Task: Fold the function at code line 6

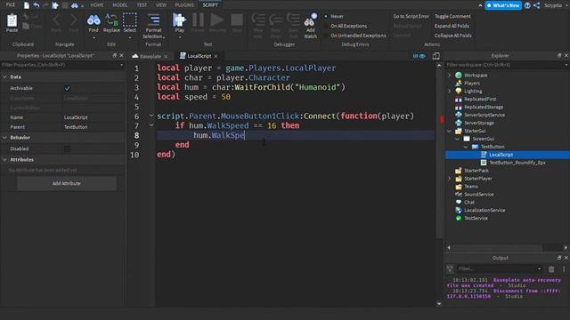Action: coord(151,116)
